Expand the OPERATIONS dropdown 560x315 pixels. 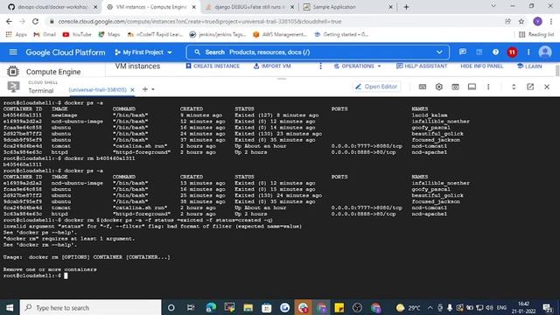[357, 66]
